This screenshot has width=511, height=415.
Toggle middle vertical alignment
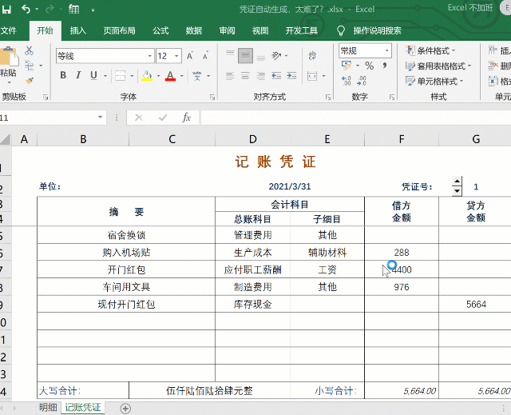pyautogui.click(x=245, y=56)
